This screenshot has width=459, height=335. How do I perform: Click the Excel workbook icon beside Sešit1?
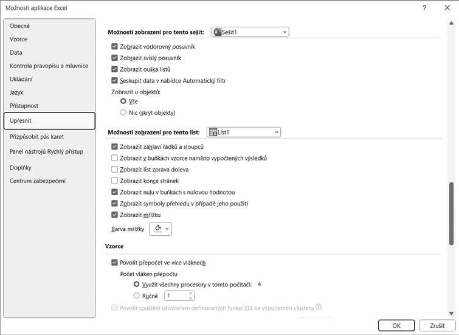click(x=218, y=32)
